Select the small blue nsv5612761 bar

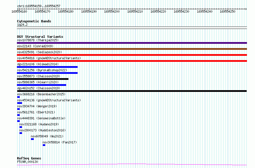click(x=18, y=115)
